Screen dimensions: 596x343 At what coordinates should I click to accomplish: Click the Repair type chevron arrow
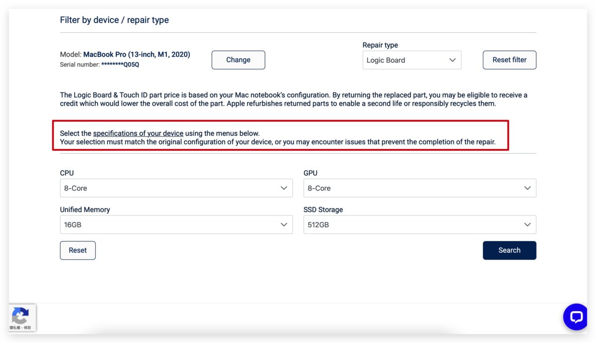(452, 60)
